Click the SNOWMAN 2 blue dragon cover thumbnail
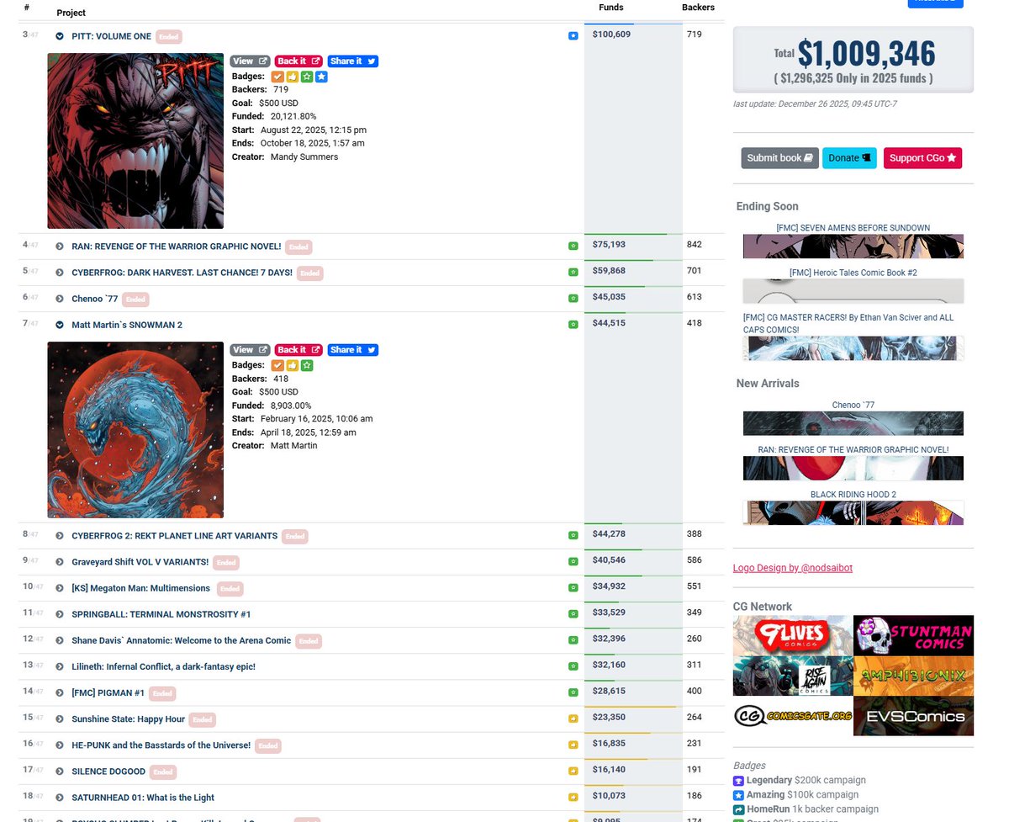 pos(135,430)
